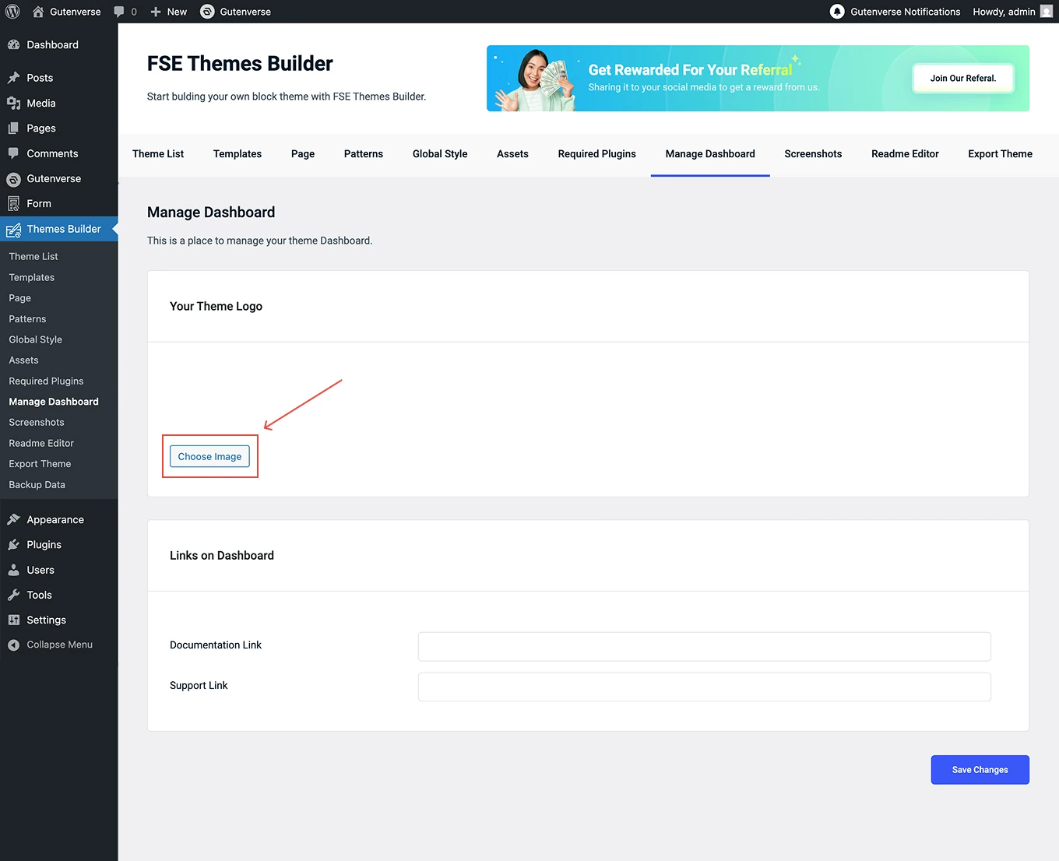Open the New content dropdown in admin bar
Image resolution: width=1059 pixels, height=861 pixels.
point(169,12)
